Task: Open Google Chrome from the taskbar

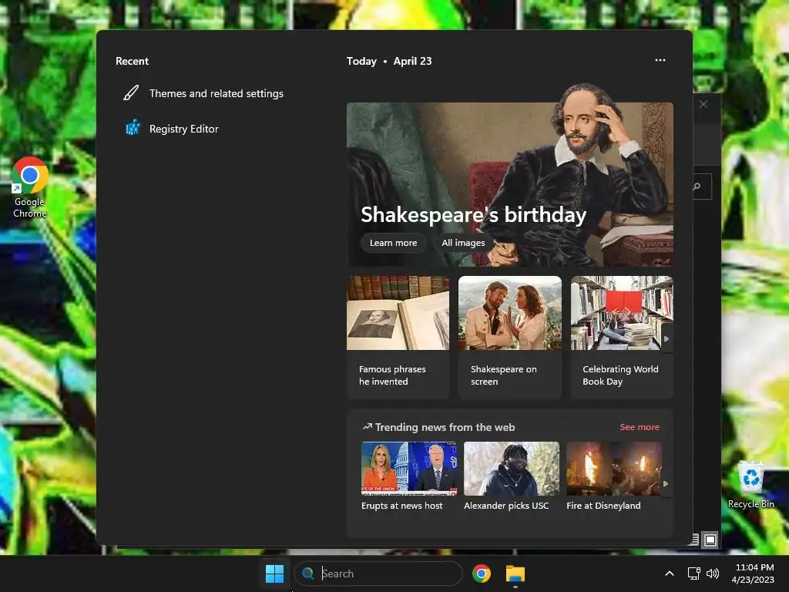Action: pos(482,573)
